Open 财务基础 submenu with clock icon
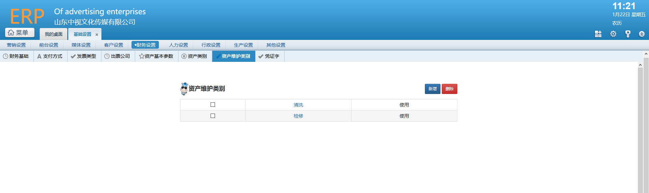The width and height of the screenshot is (649, 193). [x=16, y=56]
